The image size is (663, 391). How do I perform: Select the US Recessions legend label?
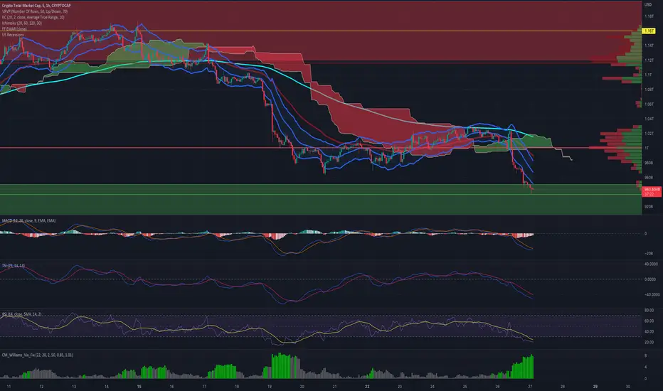(13, 35)
